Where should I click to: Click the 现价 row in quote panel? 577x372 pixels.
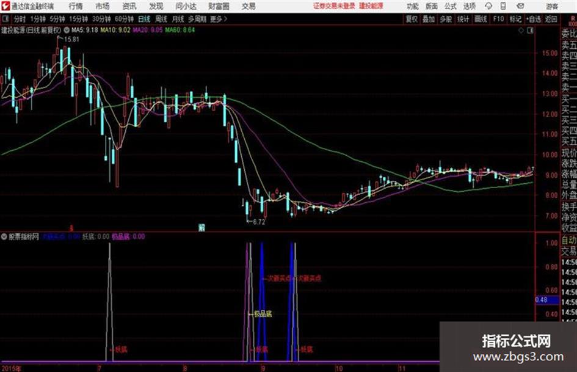(x=568, y=153)
